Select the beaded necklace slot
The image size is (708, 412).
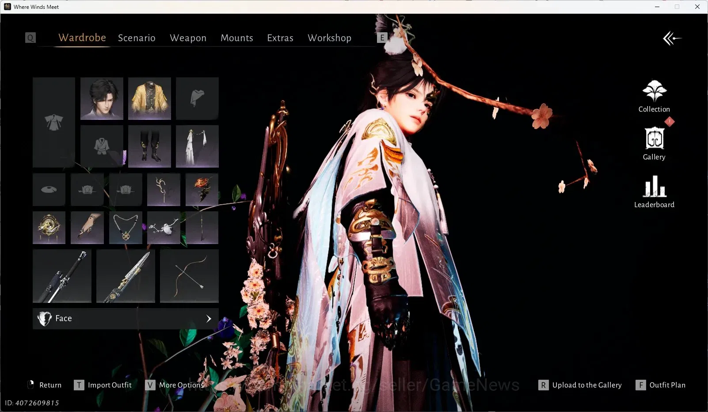tap(126, 228)
